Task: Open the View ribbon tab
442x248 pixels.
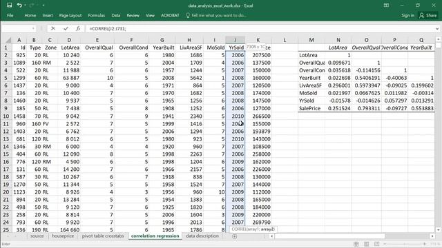Action: 150,15
